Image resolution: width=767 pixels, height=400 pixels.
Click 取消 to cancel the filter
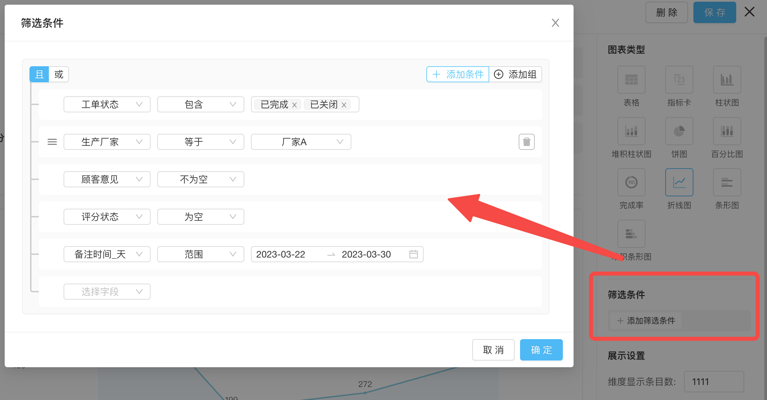pos(493,350)
